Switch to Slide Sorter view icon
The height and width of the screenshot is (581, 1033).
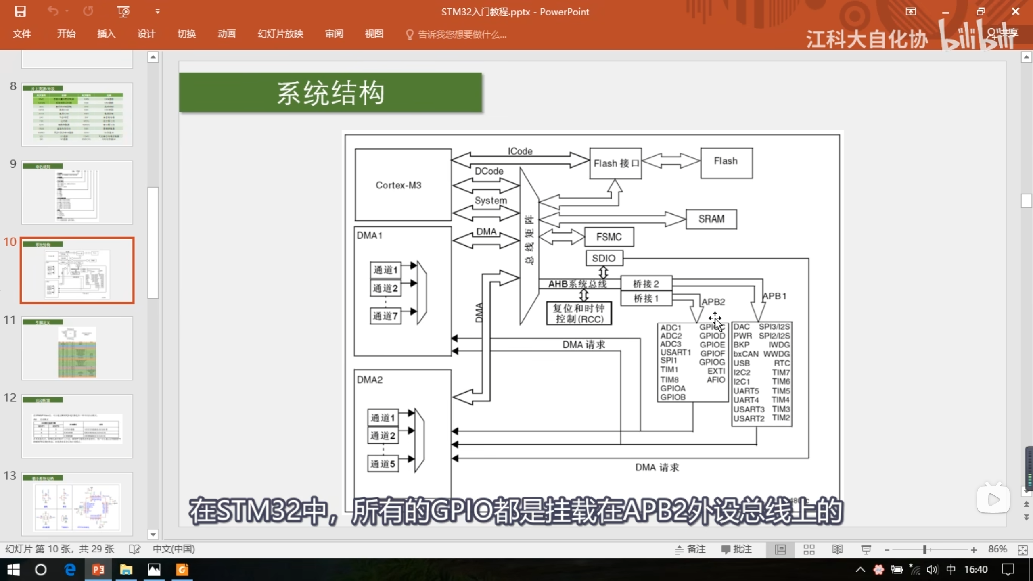pyautogui.click(x=809, y=550)
